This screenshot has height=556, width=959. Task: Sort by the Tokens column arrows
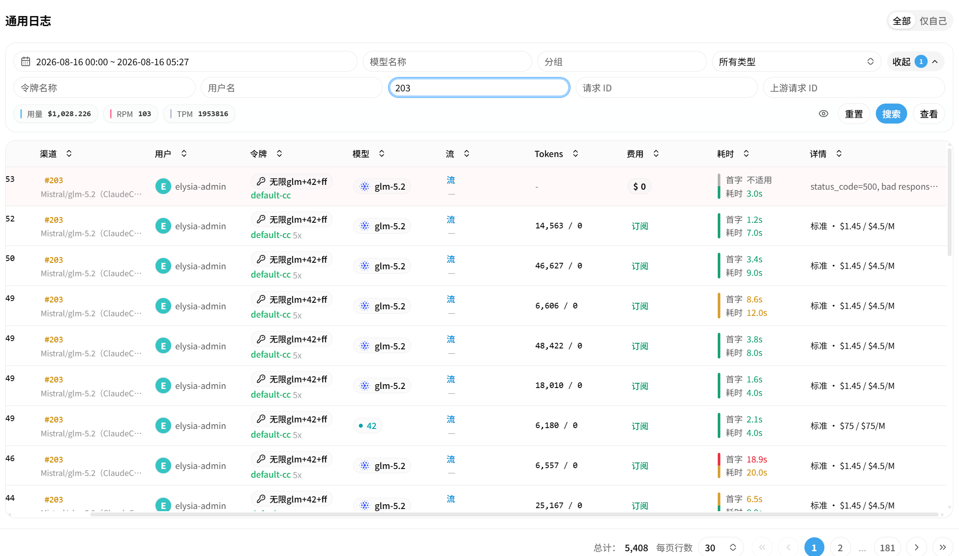click(575, 154)
